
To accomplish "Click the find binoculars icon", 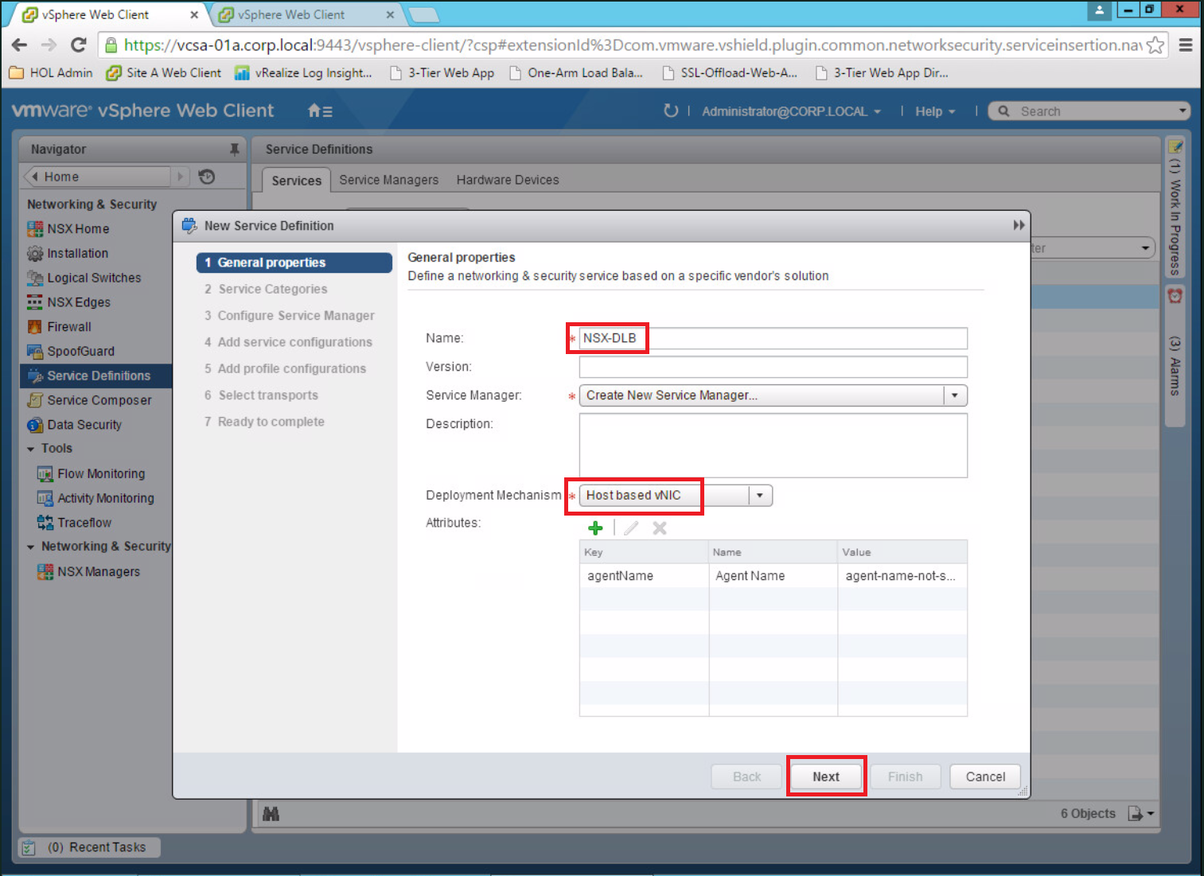I will [271, 814].
